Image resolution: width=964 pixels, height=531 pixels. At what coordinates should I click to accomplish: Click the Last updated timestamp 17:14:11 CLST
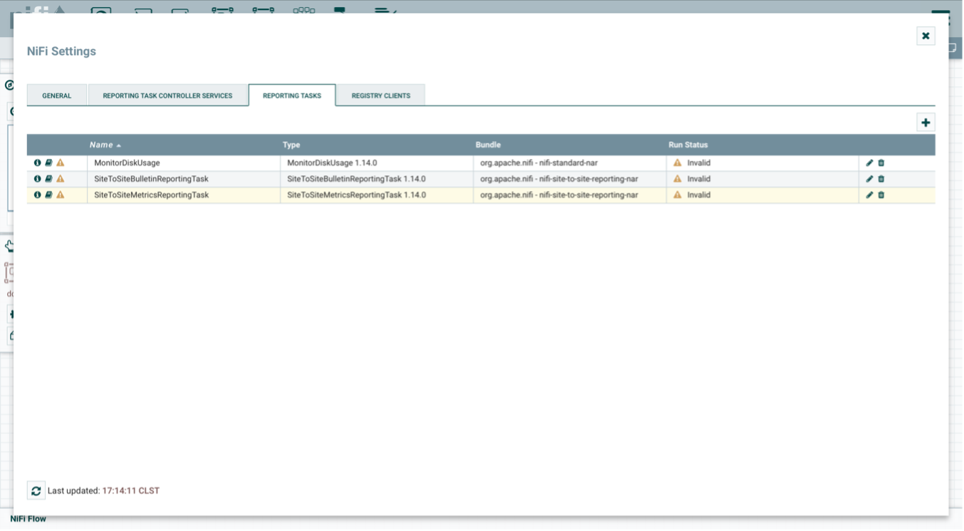(131, 491)
